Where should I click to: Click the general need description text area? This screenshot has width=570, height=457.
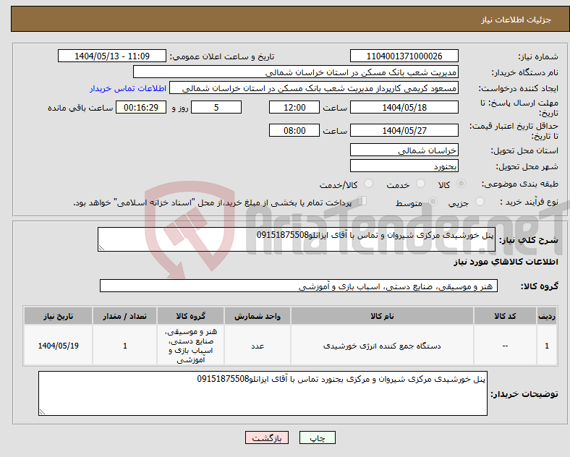point(297,239)
